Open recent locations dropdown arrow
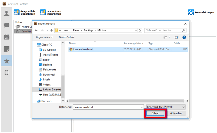Screen dimensions: 217x133 [47, 30]
